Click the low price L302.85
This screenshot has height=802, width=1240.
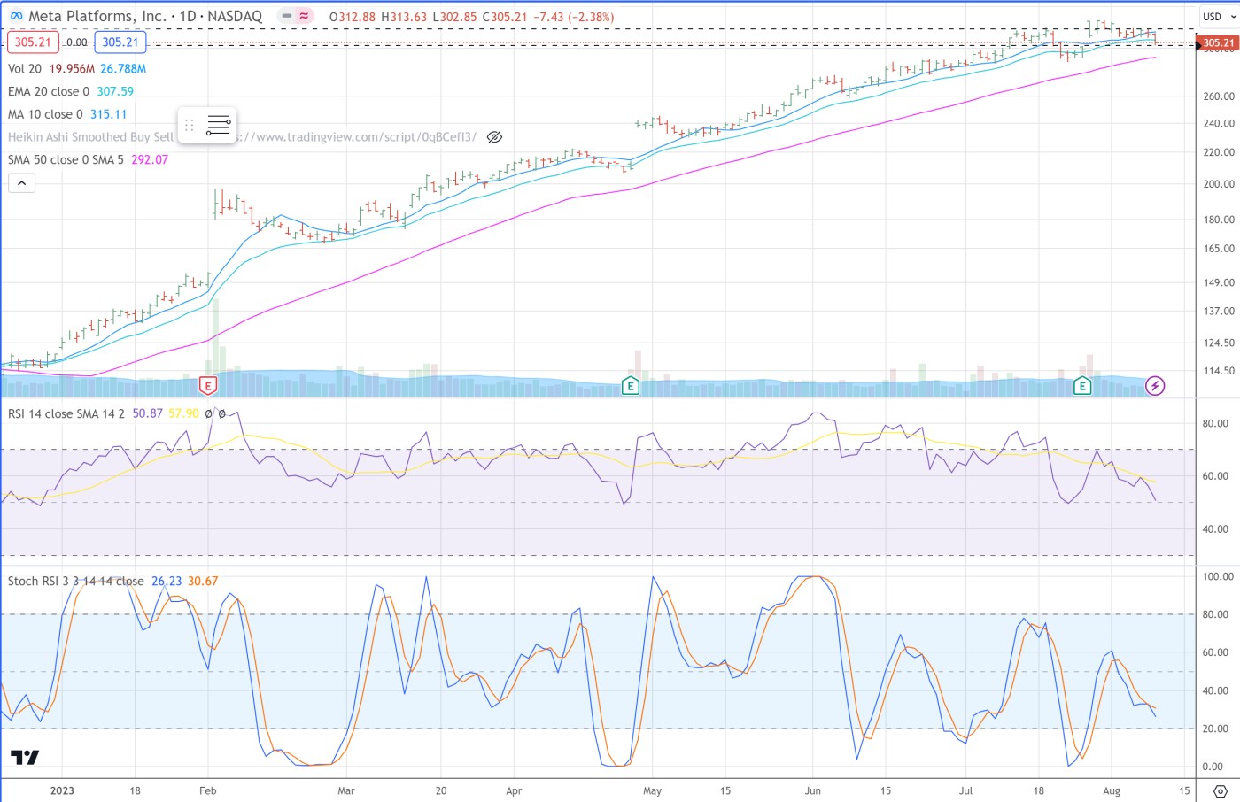[455, 17]
